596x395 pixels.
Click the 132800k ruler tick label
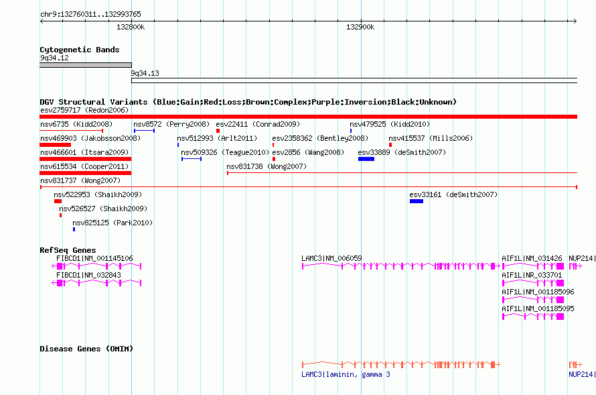pos(131,27)
